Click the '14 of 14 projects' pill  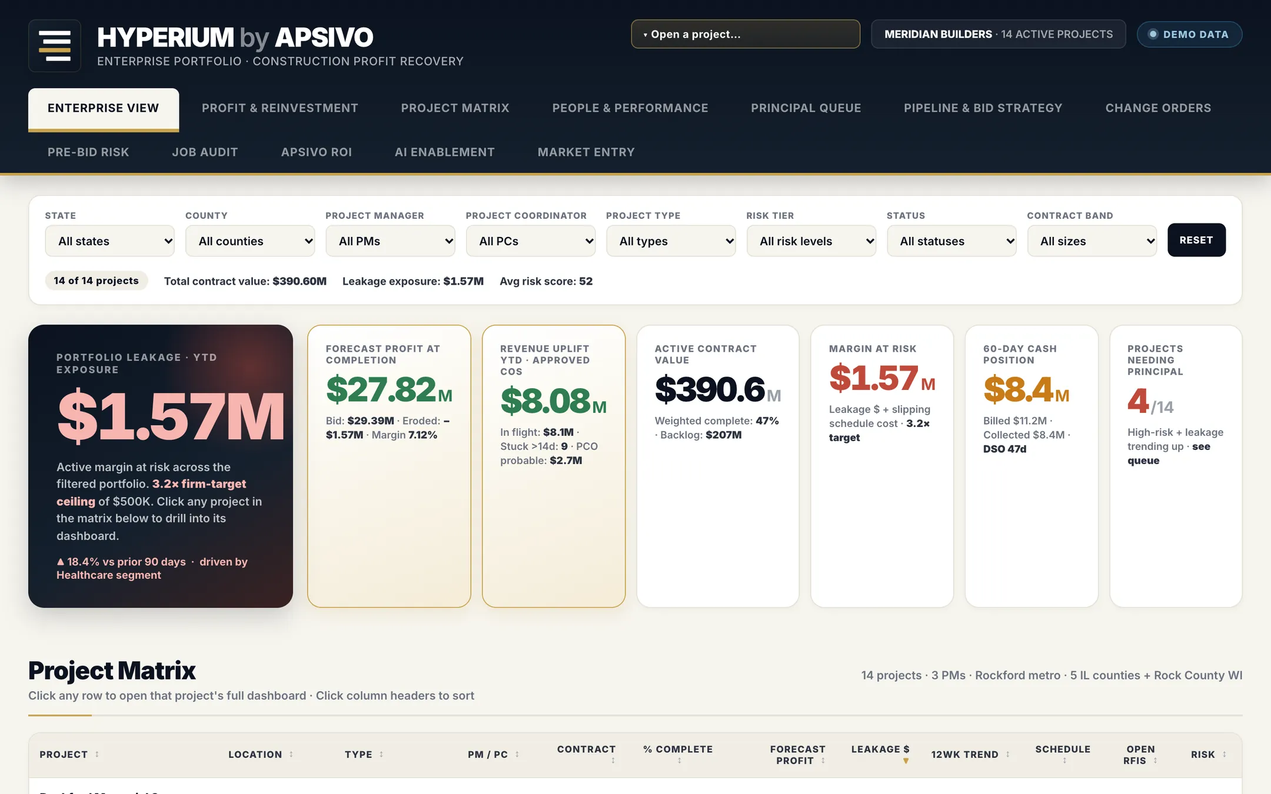click(x=97, y=281)
